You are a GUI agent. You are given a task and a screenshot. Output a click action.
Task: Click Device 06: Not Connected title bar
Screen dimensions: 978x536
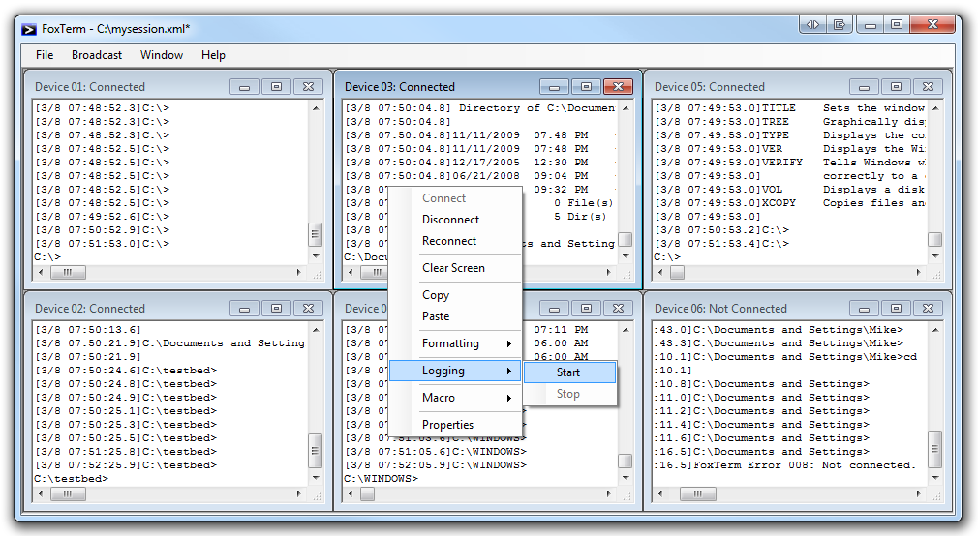coord(720,308)
